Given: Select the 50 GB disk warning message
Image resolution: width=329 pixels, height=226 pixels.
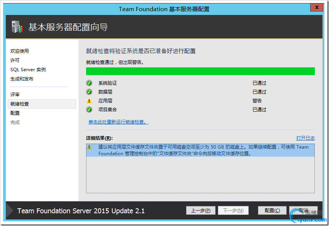Looking at the screenshot, I should (x=200, y=150).
